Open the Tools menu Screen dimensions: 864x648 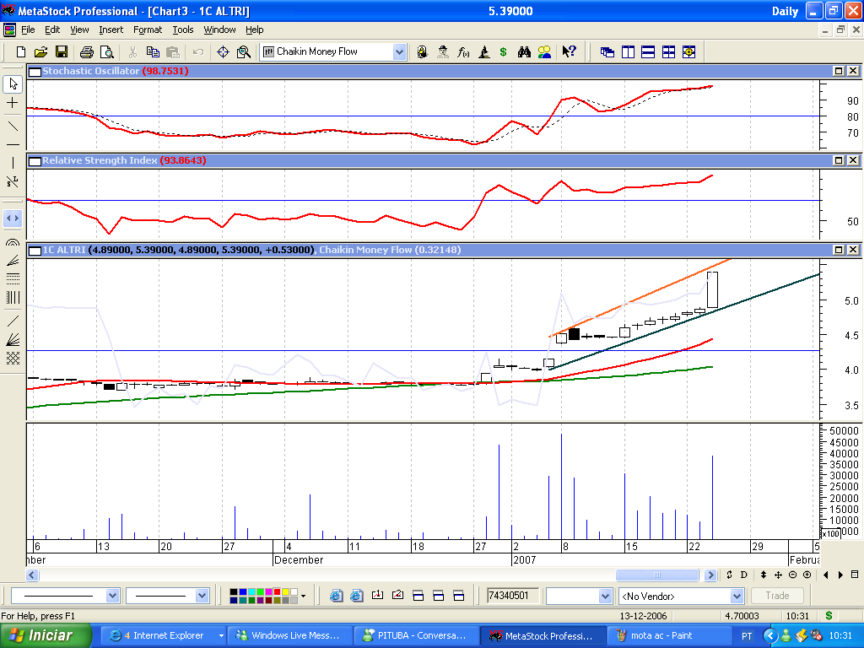(x=183, y=30)
